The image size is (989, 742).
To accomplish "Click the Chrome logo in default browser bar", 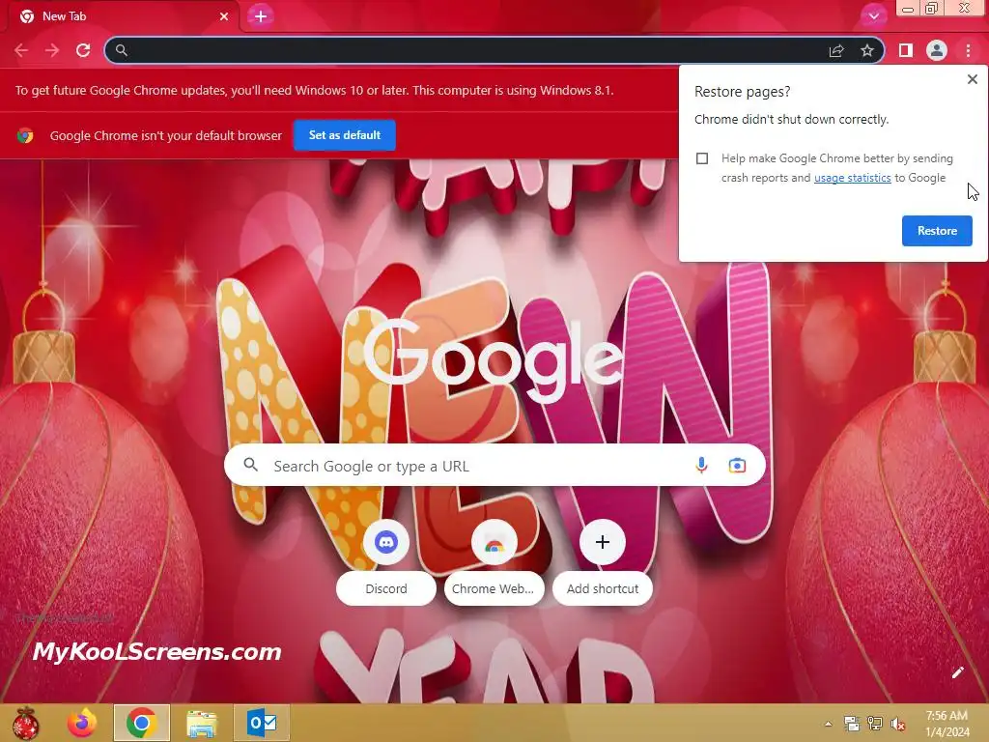I will tap(25, 135).
